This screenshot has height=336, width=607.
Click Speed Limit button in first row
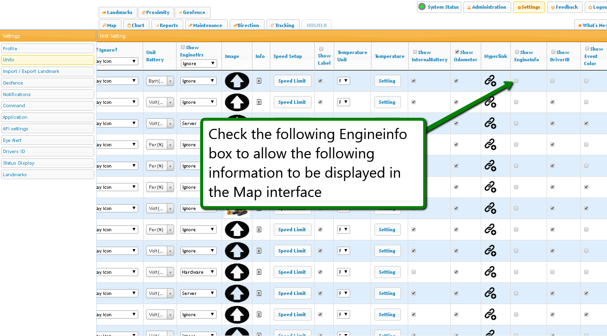click(292, 81)
